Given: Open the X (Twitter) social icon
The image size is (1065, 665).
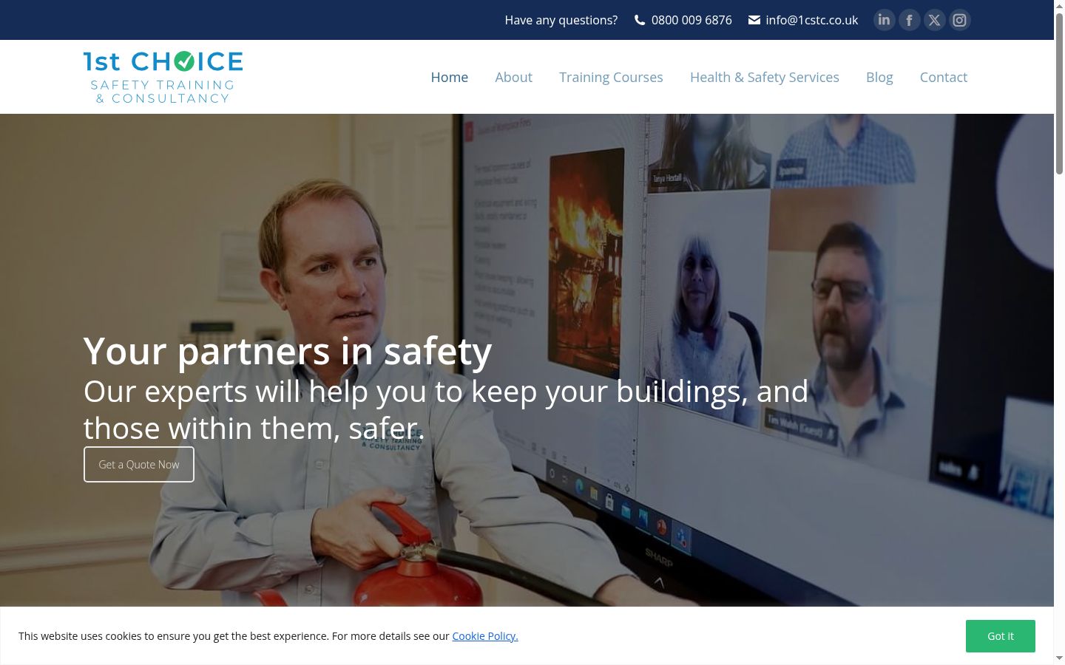Looking at the screenshot, I should point(935,20).
